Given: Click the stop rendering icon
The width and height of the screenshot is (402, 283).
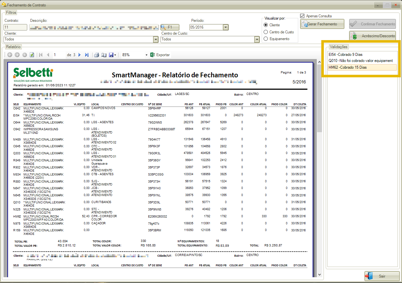Looking at the screenshot, I should pyautogui.click(x=25, y=55).
